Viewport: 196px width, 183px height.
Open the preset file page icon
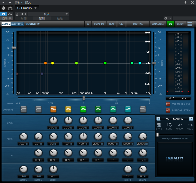point(17,14)
